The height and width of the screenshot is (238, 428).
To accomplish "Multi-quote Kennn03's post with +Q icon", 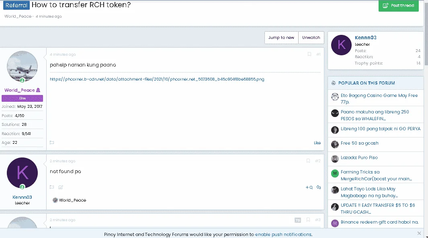I will 309,187.
